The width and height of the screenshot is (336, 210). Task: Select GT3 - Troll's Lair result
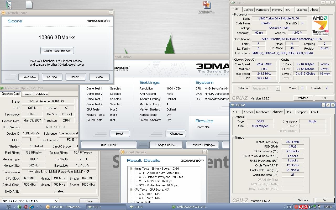(156, 181)
